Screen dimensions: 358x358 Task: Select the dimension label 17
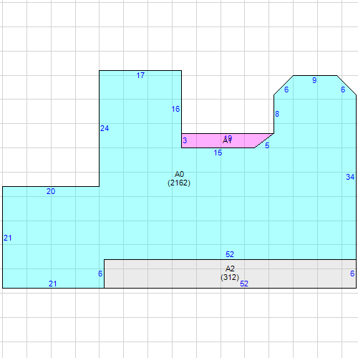pyautogui.click(x=140, y=75)
